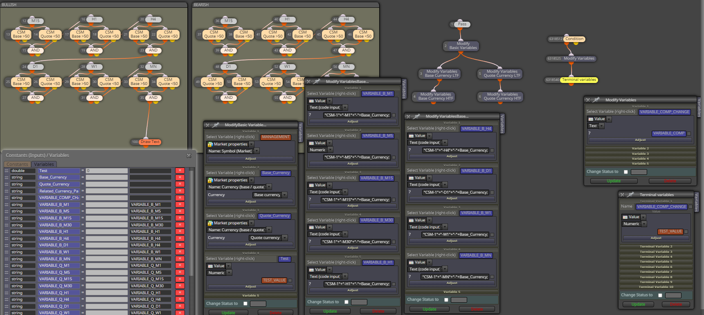Select the Pass node

tap(462, 24)
